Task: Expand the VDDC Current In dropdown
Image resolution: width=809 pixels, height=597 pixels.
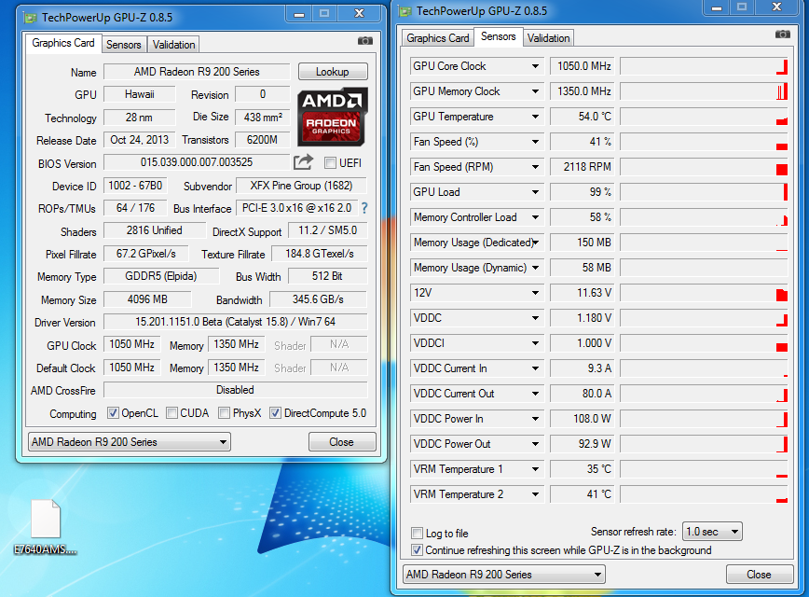Action: (535, 368)
